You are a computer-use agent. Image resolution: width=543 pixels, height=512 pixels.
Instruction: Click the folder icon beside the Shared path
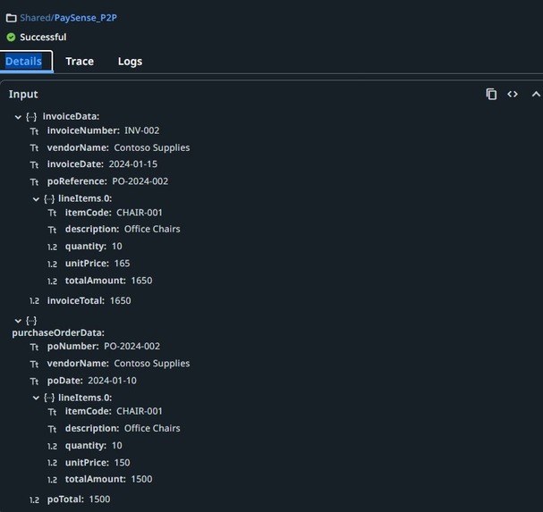coord(12,18)
